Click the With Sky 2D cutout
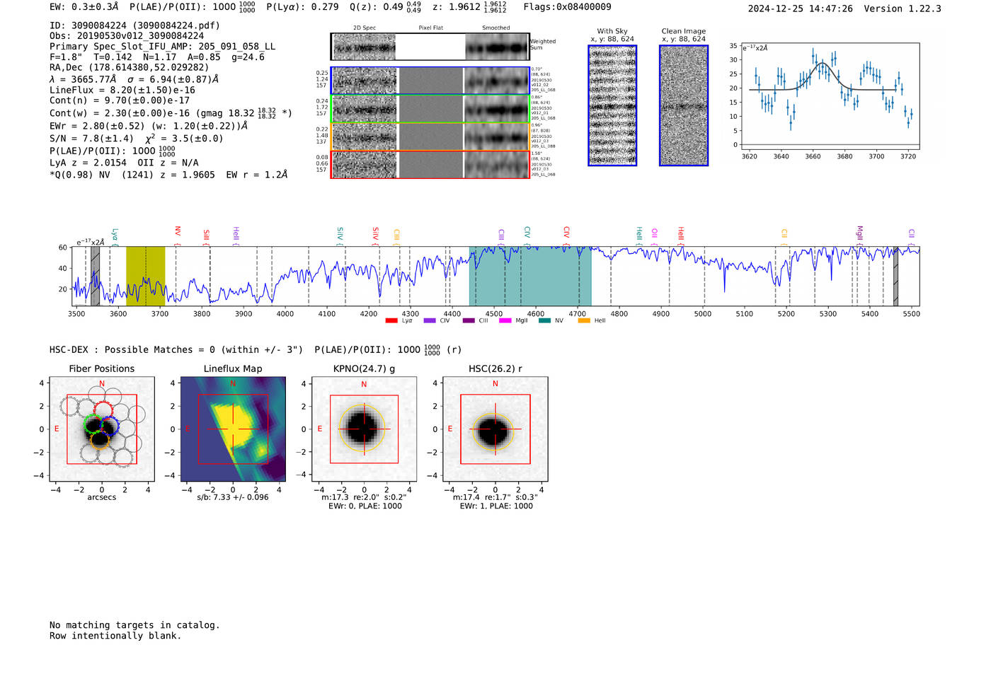 tap(612, 106)
